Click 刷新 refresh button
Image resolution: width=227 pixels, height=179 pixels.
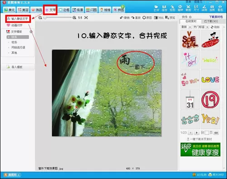[215, 27]
